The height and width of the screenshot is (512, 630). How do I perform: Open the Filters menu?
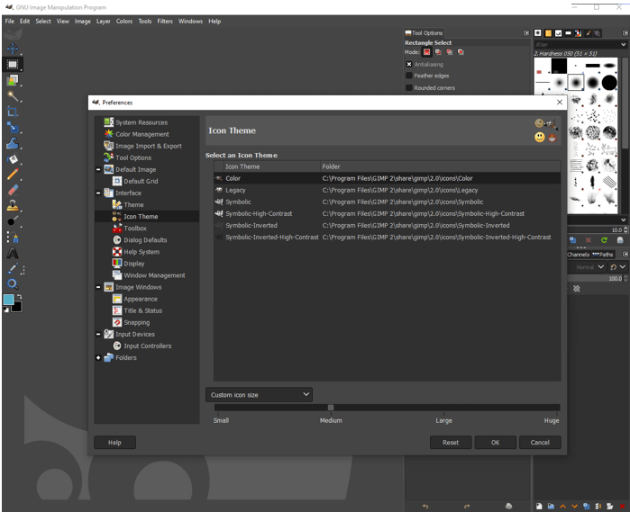click(165, 22)
